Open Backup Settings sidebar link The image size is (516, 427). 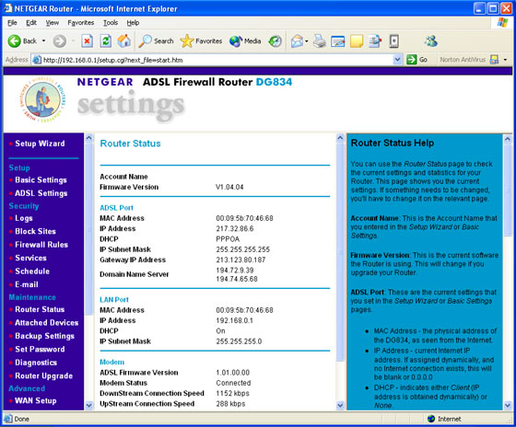click(x=45, y=336)
